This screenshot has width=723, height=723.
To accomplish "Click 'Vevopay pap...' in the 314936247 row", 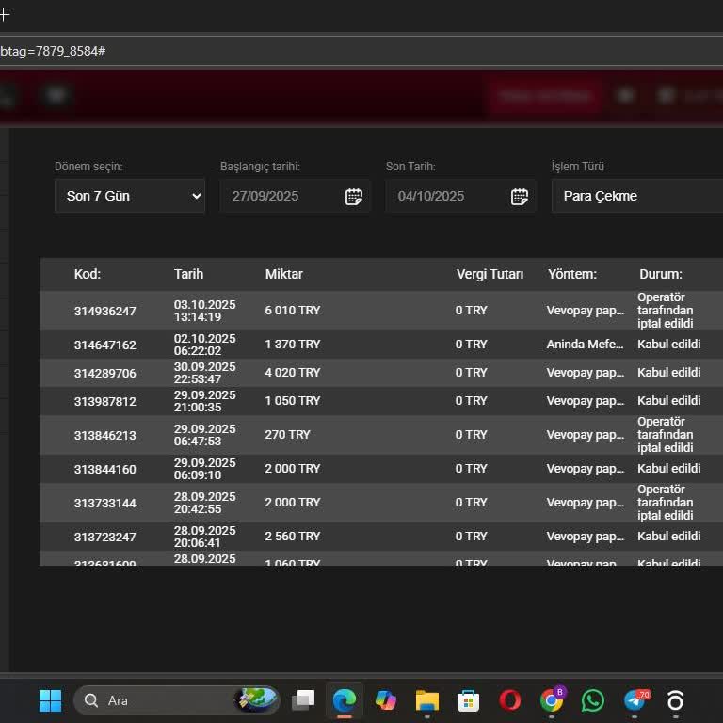I will pos(586,311).
